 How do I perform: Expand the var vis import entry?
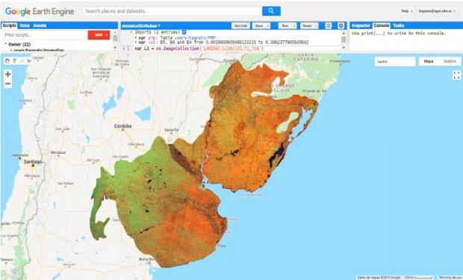(x=136, y=43)
